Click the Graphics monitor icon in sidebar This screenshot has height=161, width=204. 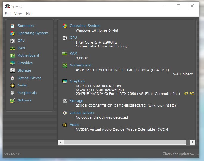pyautogui.click(x=13, y=63)
